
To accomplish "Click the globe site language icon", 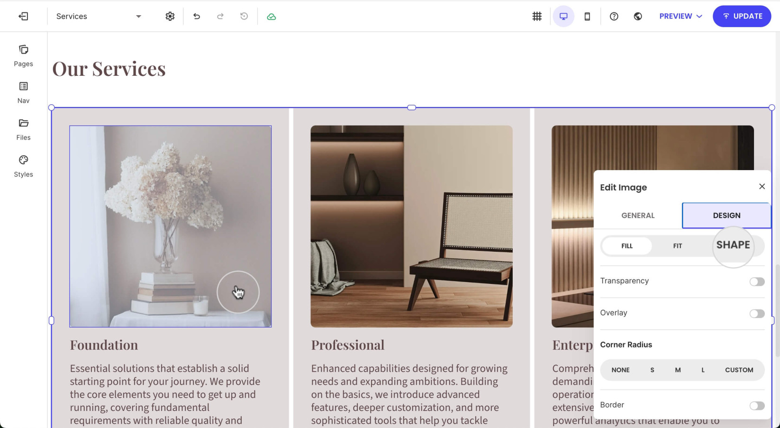I will point(638,16).
